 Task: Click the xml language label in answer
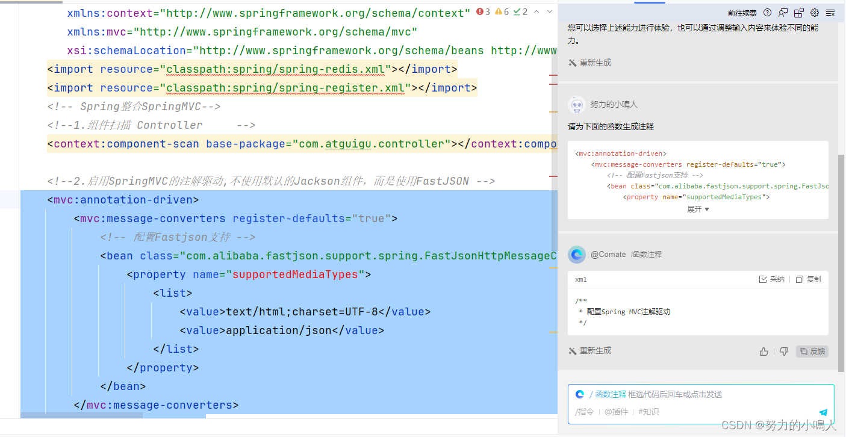coord(580,279)
